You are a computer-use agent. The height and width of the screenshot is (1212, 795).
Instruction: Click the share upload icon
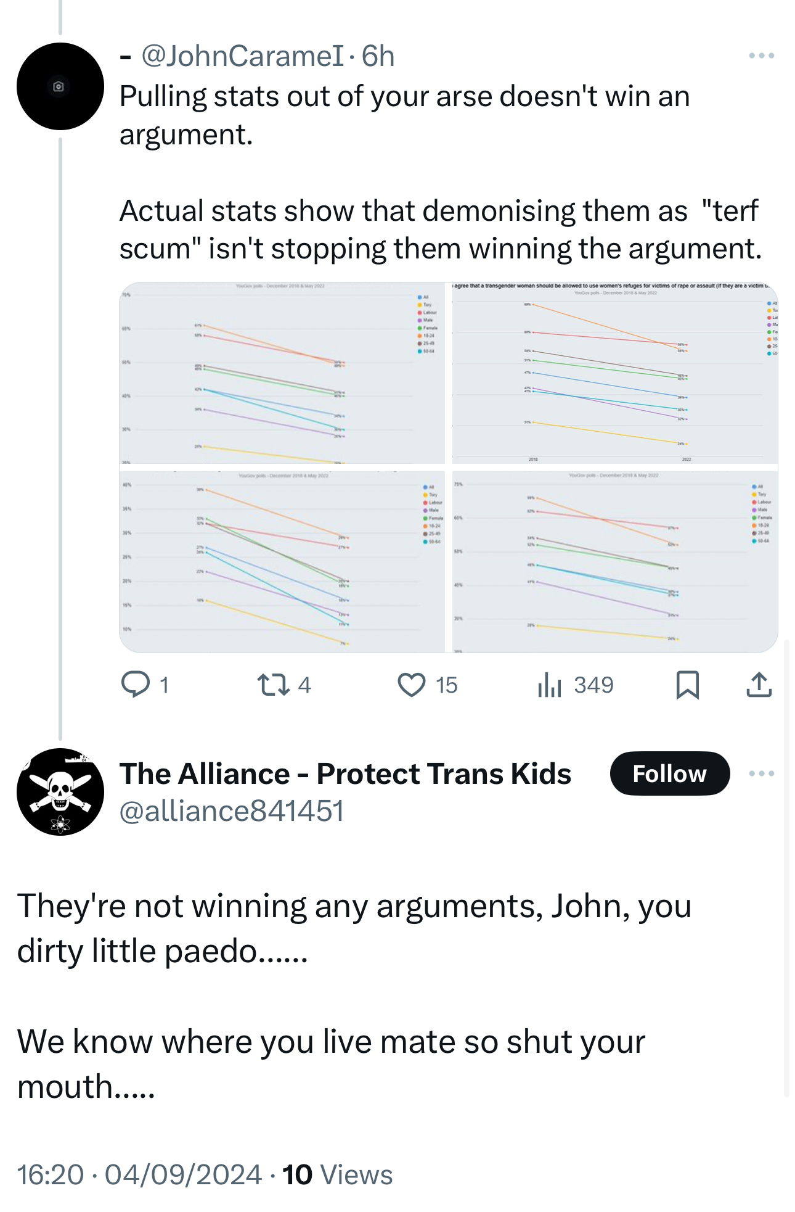759,685
